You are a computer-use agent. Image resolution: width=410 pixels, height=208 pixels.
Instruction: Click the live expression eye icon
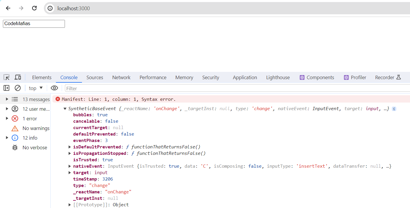pyautogui.click(x=54, y=88)
